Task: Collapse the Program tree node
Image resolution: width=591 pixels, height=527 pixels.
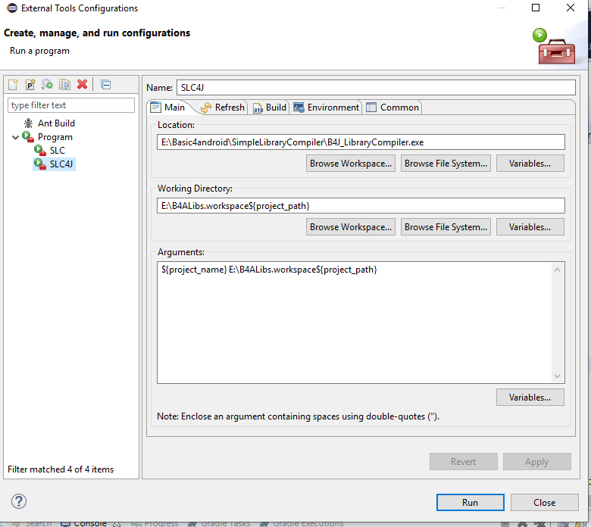Action: coord(15,137)
